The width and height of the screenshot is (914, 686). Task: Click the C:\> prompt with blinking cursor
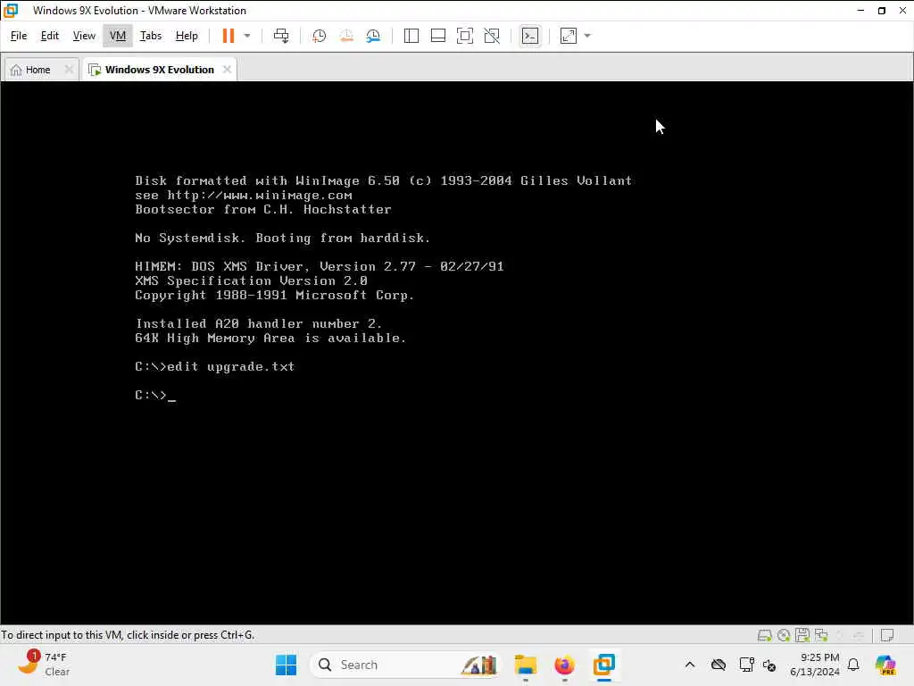[155, 396]
